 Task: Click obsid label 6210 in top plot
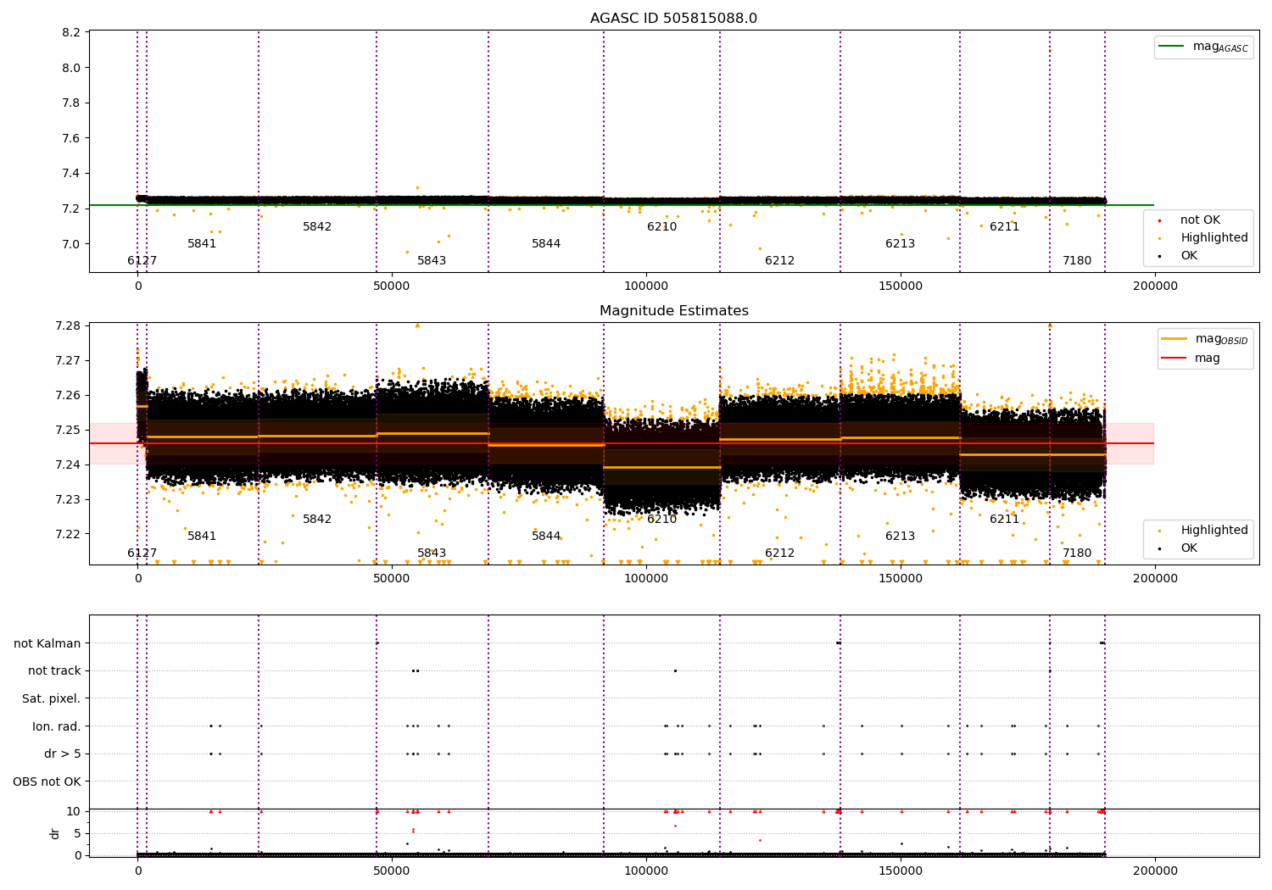point(662,227)
